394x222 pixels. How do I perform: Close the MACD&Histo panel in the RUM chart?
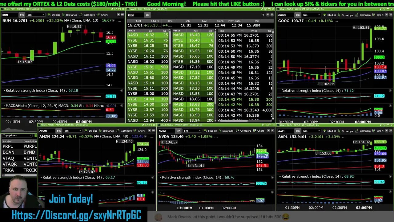click(x=122, y=106)
